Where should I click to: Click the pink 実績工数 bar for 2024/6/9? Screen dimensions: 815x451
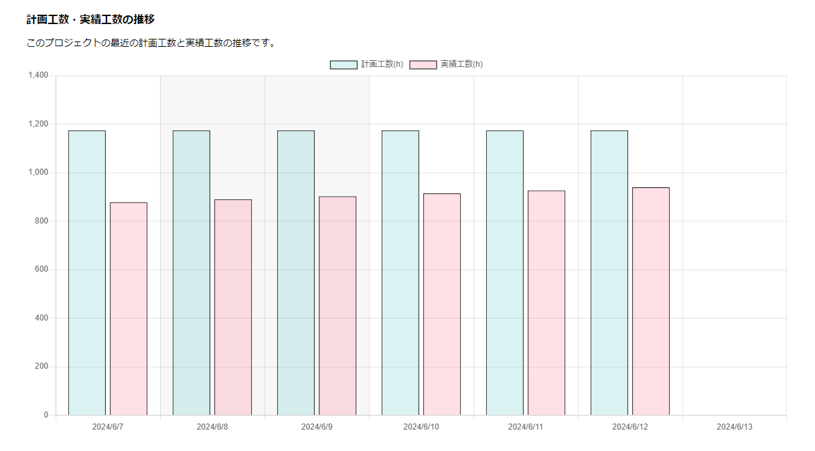click(x=338, y=306)
